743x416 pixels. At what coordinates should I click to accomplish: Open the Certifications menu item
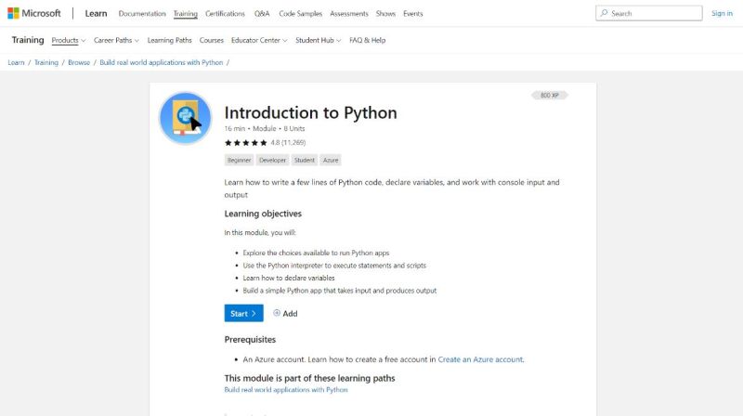(225, 14)
